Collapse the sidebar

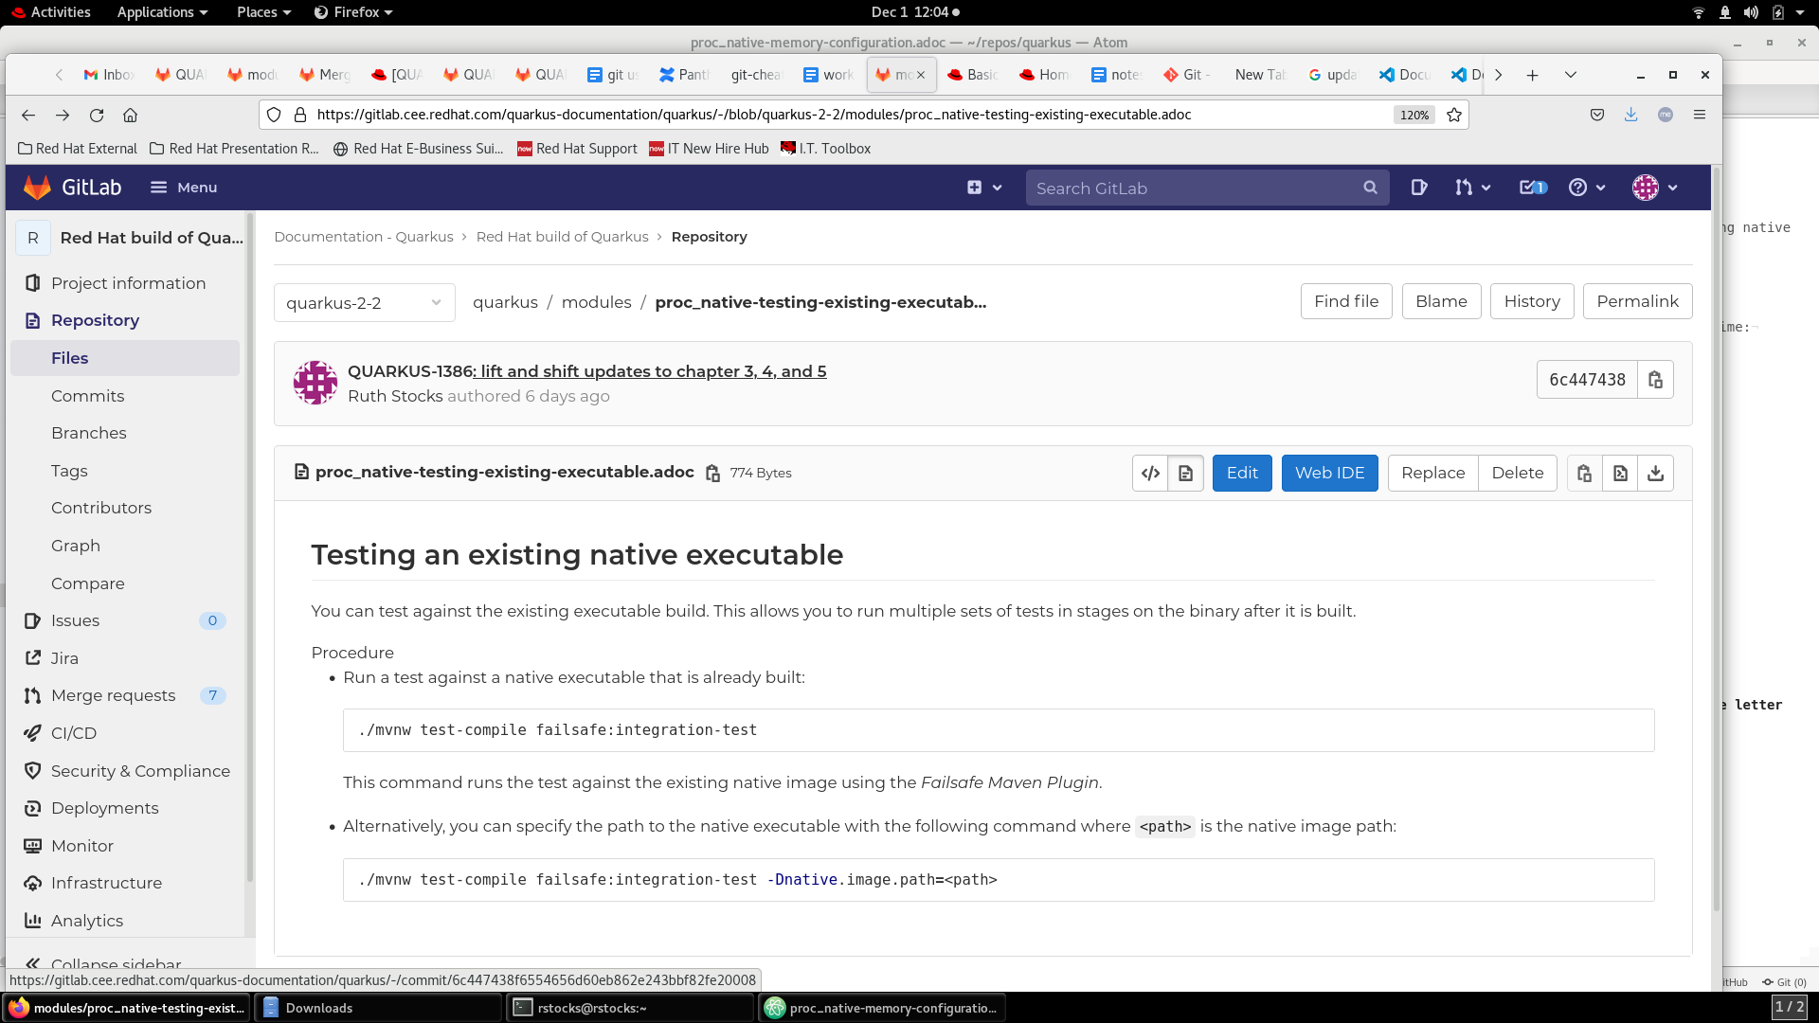[x=104, y=963]
